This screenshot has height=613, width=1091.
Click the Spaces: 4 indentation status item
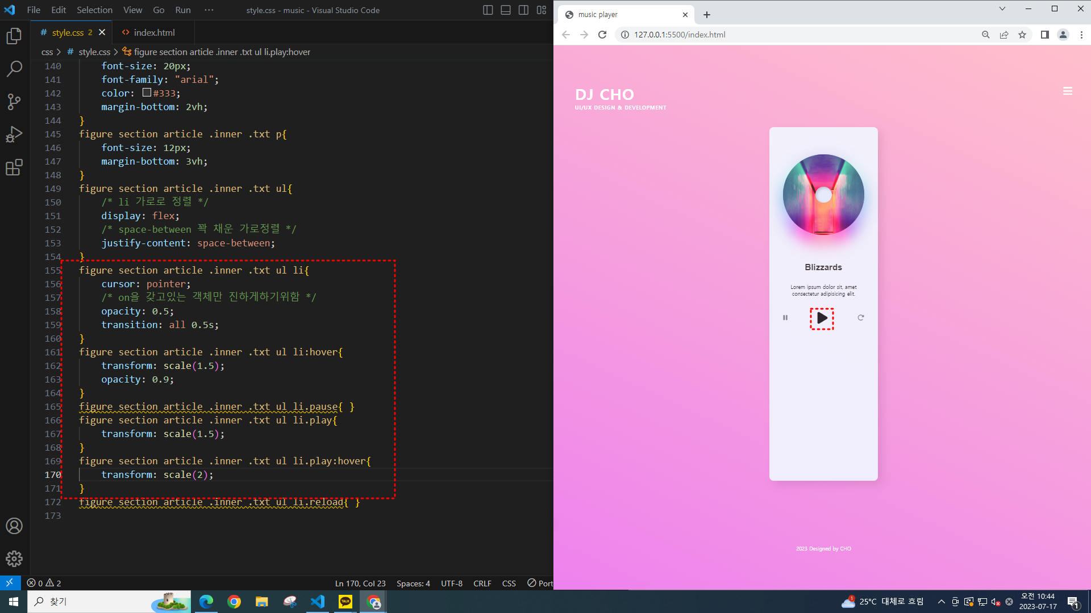pyautogui.click(x=413, y=583)
